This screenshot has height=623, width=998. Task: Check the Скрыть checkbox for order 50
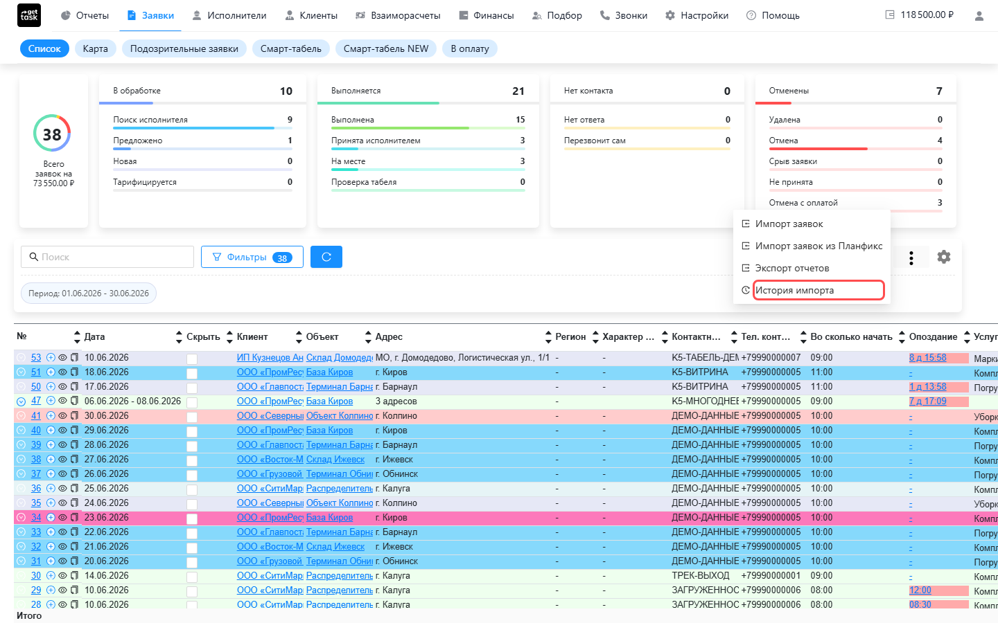(x=192, y=388)
